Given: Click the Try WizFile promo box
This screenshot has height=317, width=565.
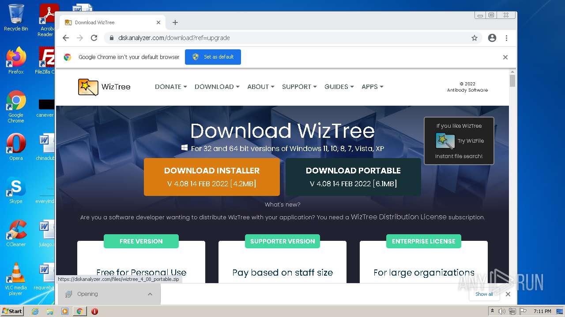Looking at the screenshot, I should (x=459, y=141).
